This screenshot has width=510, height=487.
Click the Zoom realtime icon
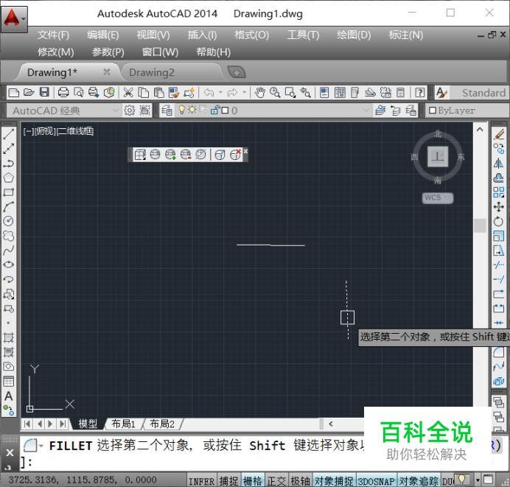point(275,93)
